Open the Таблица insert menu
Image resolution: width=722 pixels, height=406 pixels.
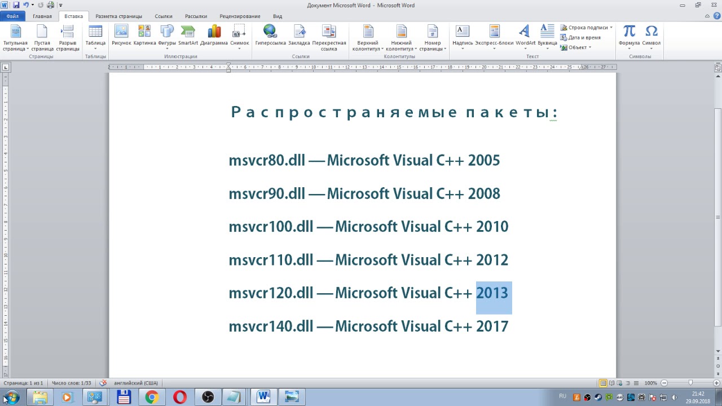(95, 38)
